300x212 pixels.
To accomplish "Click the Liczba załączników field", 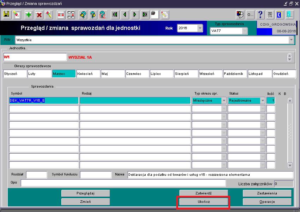I will click(284, 184).
